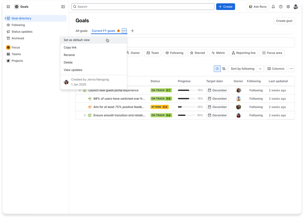Click the Goals app logo icon
The width and height of the screenshot is (304, 218).
[x=17, y=7]
